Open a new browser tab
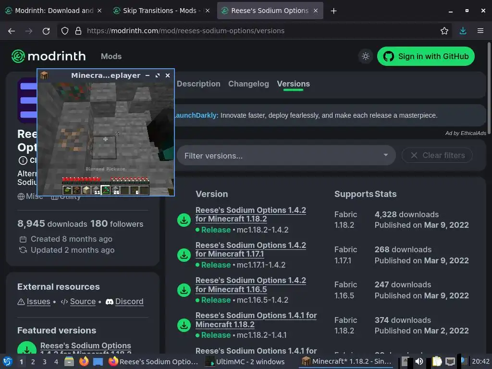The height and width of the screenshot is (369, 492). [333, 11]
